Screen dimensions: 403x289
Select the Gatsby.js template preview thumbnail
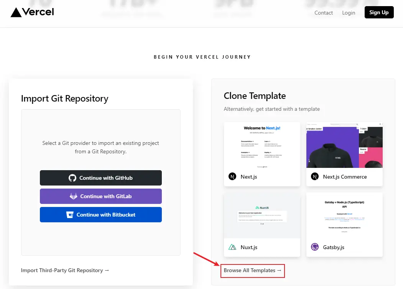pos(344,216)
